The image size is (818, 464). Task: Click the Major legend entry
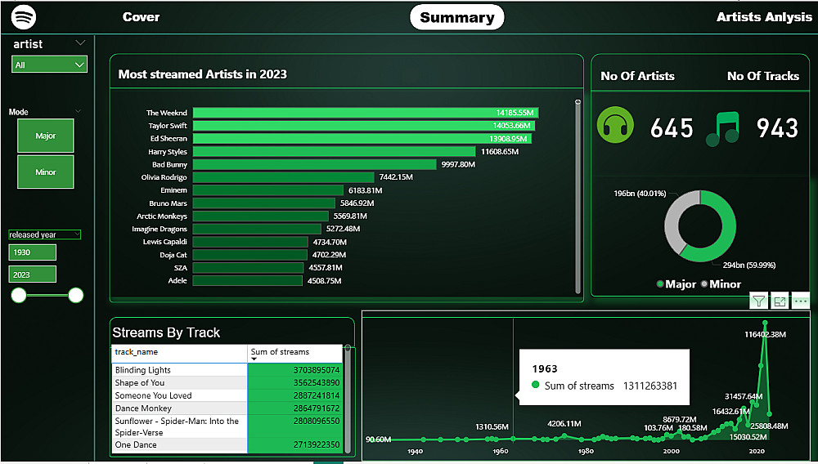click(x=676, y=283)
